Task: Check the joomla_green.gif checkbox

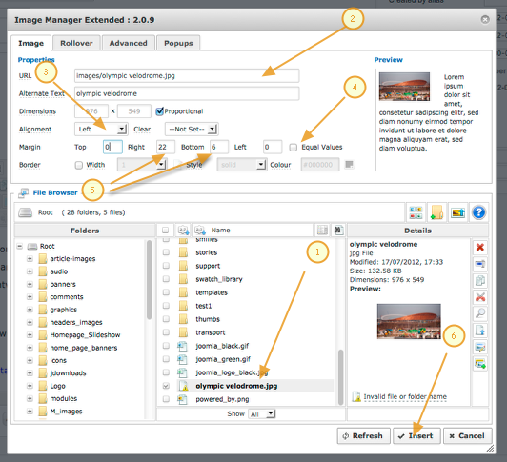Action: point(166,359)
